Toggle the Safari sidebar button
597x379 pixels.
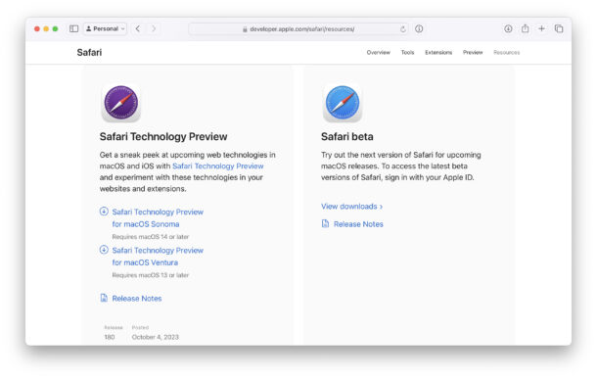tap(73, 28)
